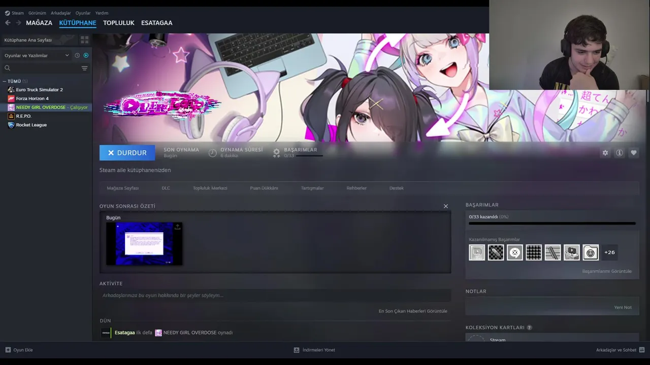Open Mağaza Sayfası link
Image resolution: width=650 pixels, height=365 pixels.
coord(123,188)
